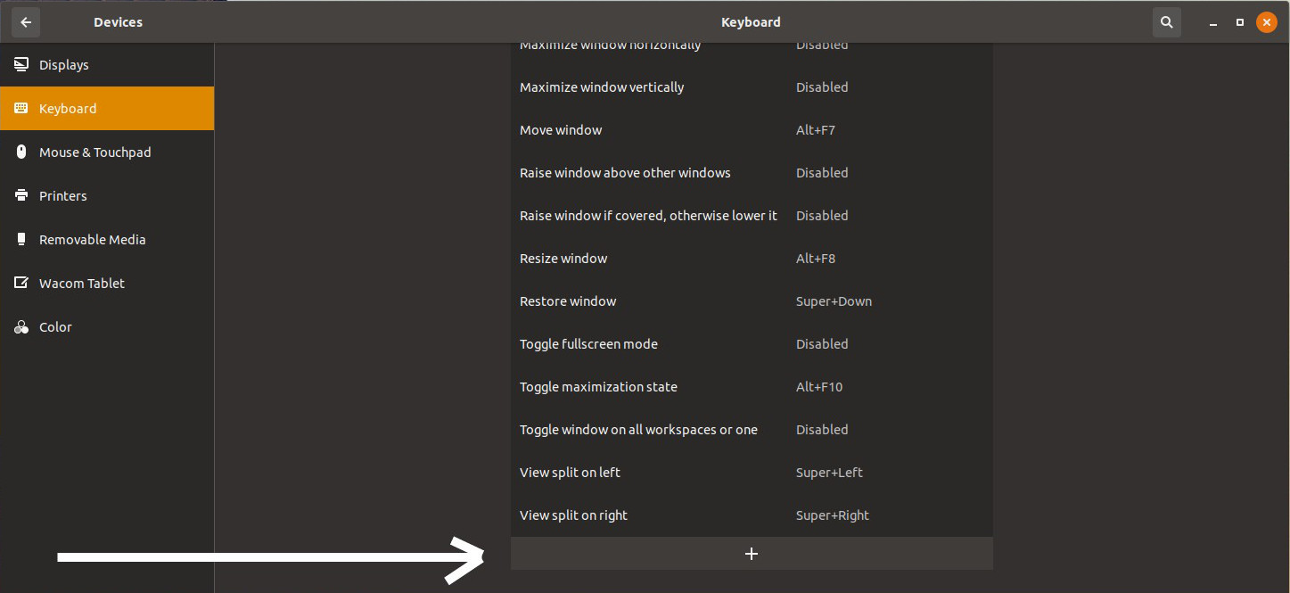The image size is (1290, 593).
Task: Click the View split on left row
Action: click(751, 473)
